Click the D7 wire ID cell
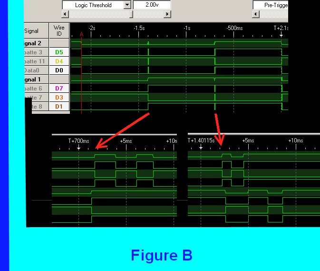The image size is (320, 271). pyautogui.click(x=59, y=88)
